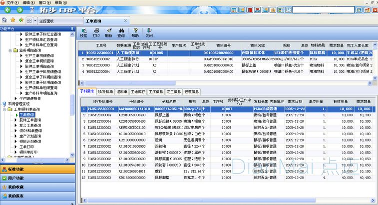Image resolution: width=378 pixels, height=205 pixels.
Task: Switch to the 领/补料单 tab
Action: 104,92
